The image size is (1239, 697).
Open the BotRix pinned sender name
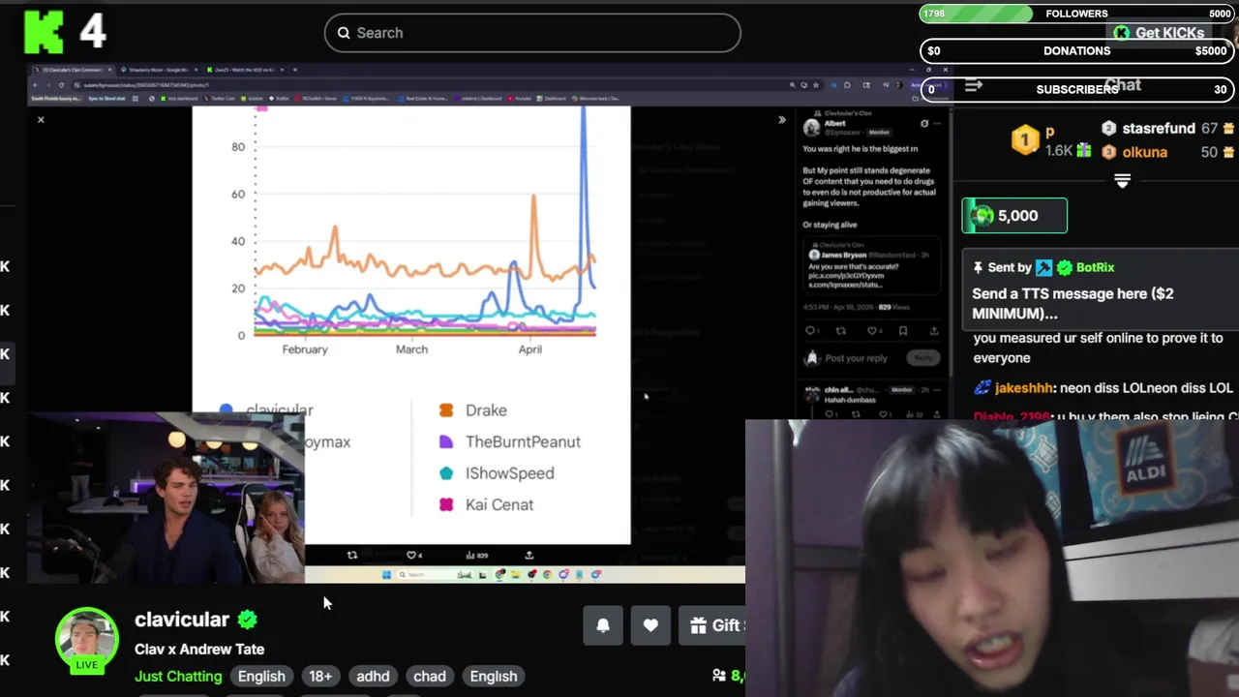click(x=1094, y=267)
